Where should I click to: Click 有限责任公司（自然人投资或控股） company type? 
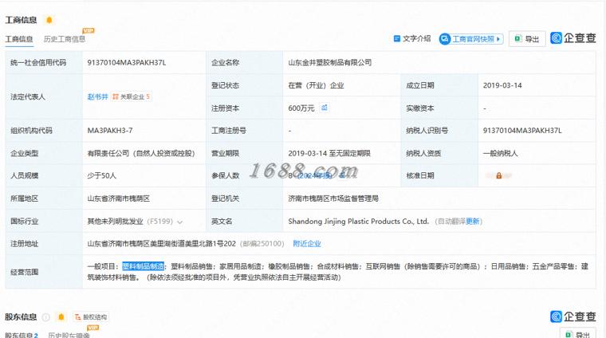[x=141, y=153]
